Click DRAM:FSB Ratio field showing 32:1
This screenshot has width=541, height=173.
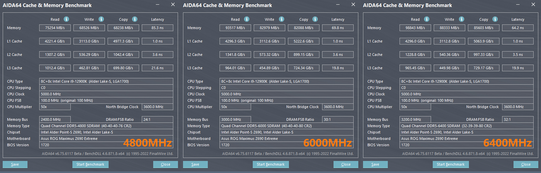pos(518,119)
